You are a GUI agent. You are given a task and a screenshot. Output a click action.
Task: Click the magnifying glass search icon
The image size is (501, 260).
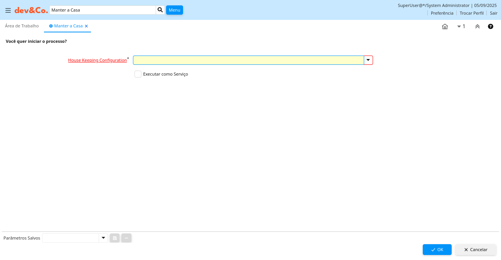pos(160,10)
